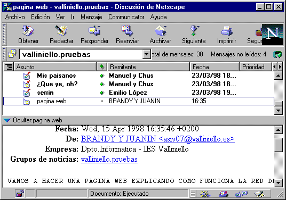
Task: Click the 16:35 date cell
Action: 199,101
